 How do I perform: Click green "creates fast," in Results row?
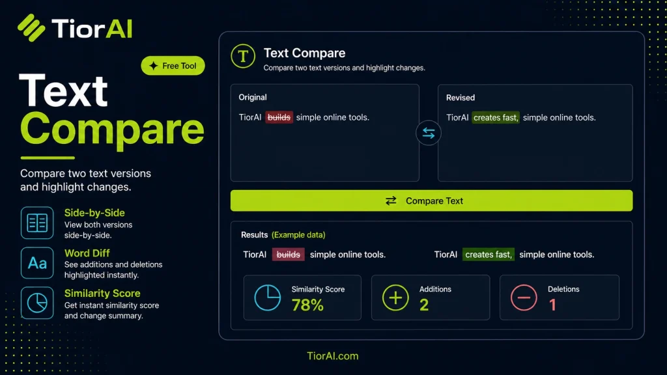tap(489, 255)
